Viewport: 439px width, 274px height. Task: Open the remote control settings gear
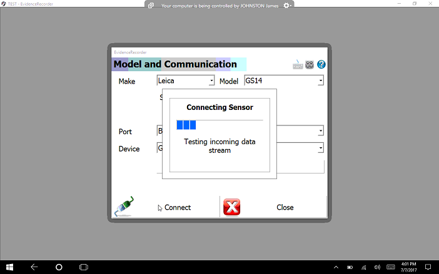pyautogui.click(x=288, y=6)
